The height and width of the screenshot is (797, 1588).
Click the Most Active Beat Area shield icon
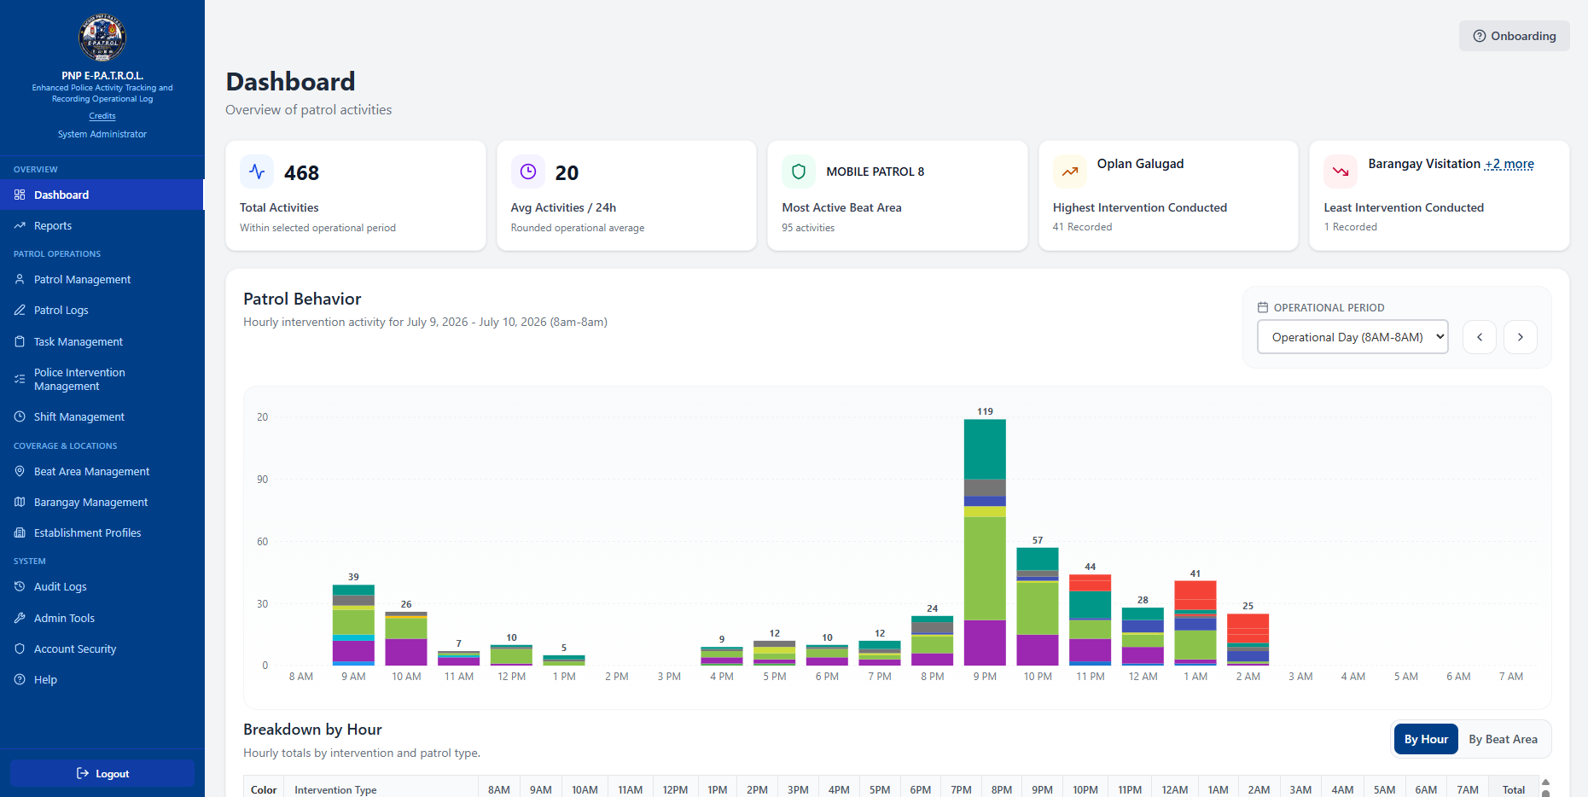(x=799, y=172)
